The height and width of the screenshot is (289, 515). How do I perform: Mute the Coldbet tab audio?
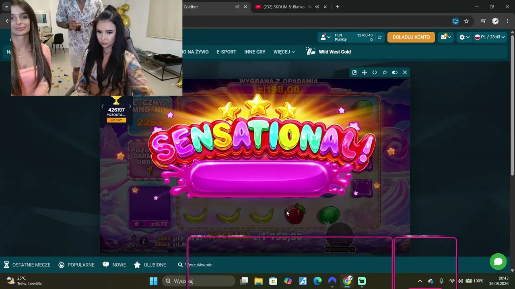(237, 7)
